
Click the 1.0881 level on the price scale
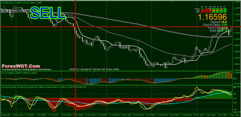[x=237, y=64]
